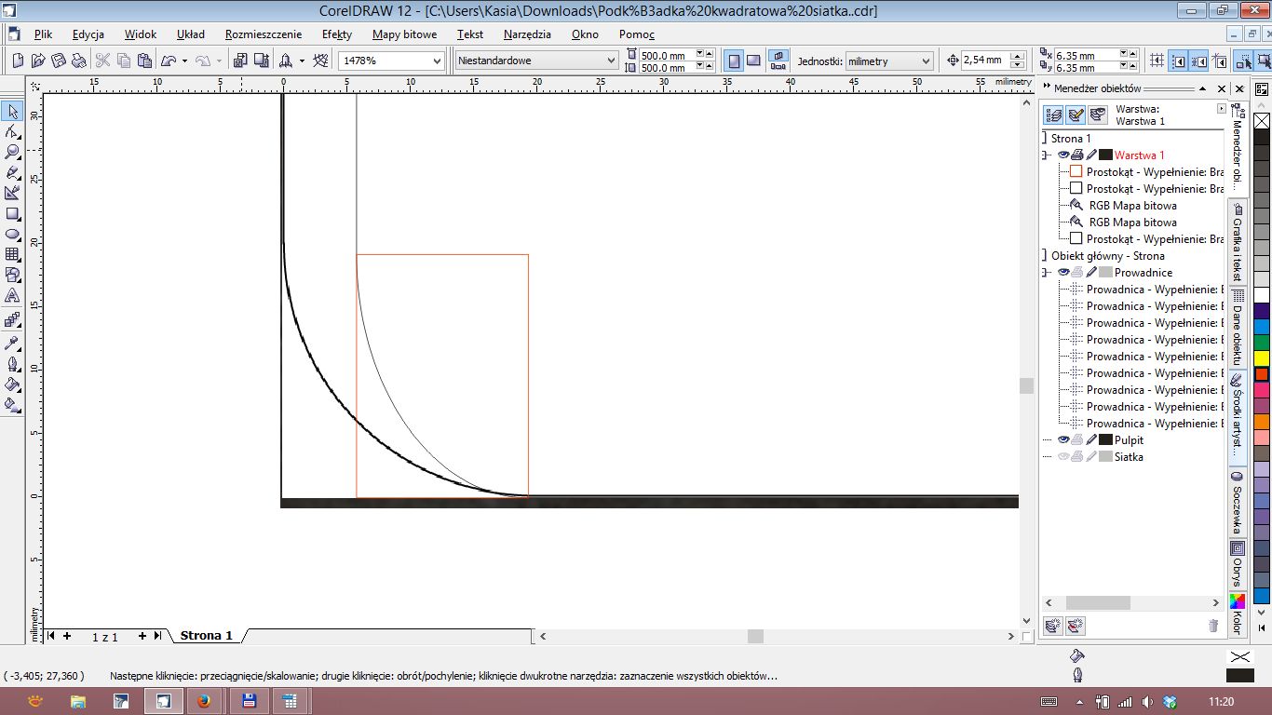
Task: Select the first RGB Mapa bitowa object
Action: pos(1132,206)
